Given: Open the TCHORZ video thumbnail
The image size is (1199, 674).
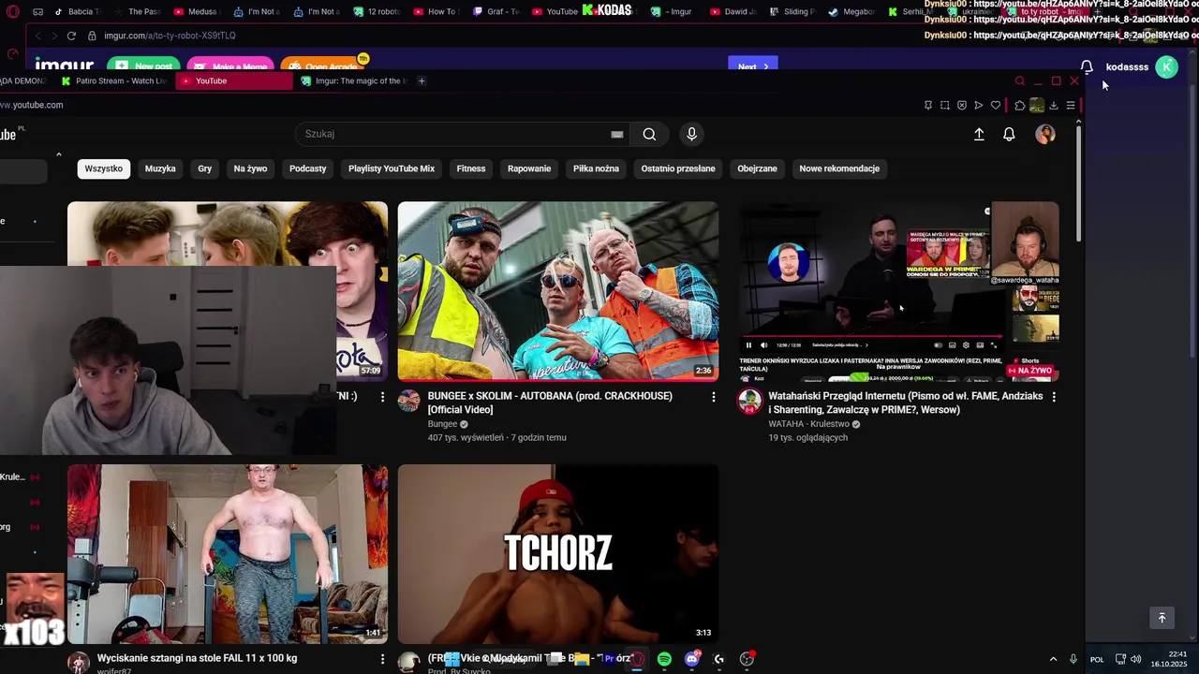Looking at the screenshot, I should point(558,554).
